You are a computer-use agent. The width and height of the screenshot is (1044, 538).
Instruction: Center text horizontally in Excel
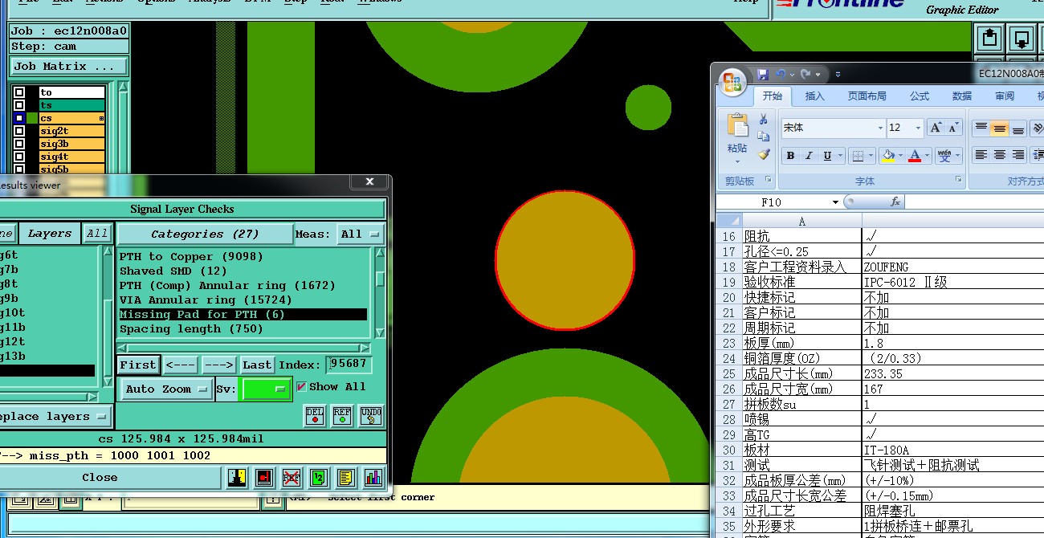(x=999, y=155)
